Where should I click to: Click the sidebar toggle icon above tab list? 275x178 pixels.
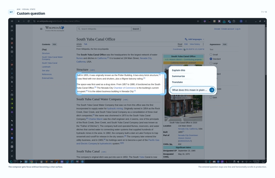(x=12, y=21)
